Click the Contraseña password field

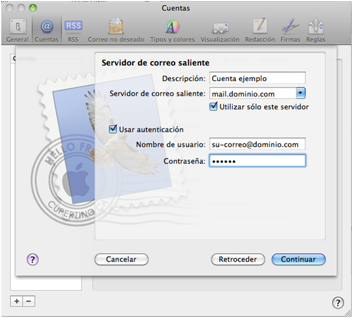[257, 160]
